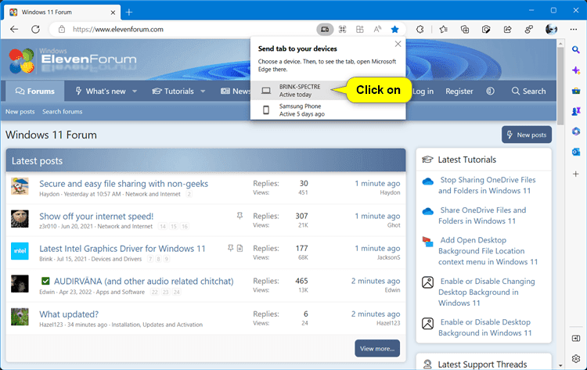Open sidebar settings gear icon
This screenshot has width=587, height=370.
point(576,358)
